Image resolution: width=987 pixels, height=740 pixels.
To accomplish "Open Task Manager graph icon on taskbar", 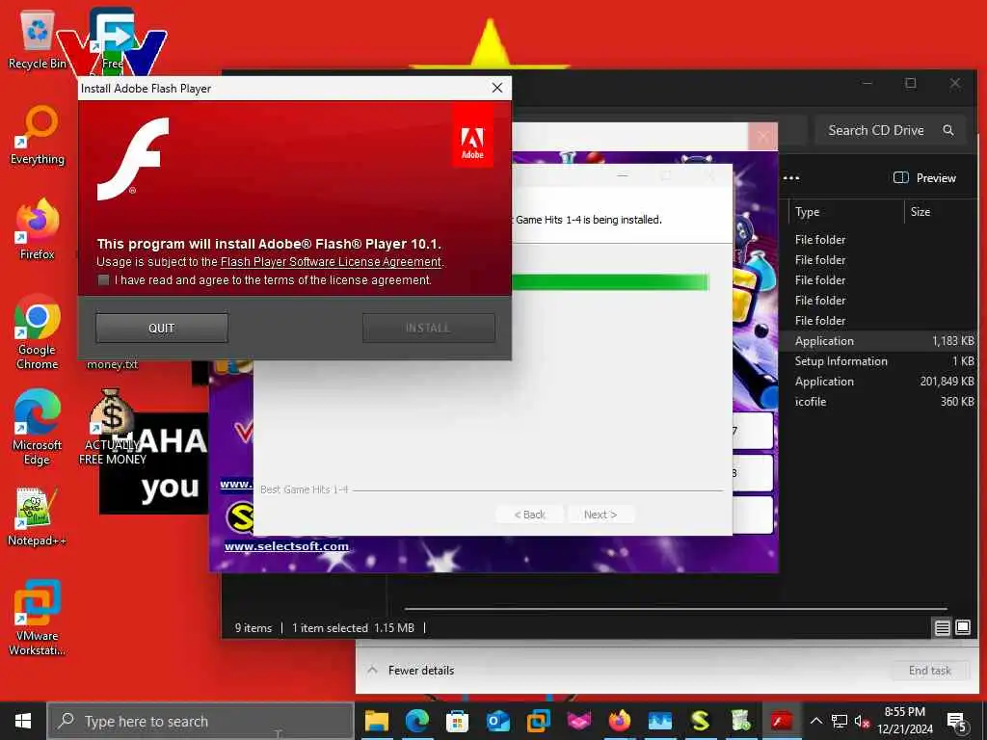I will (659, 721).
